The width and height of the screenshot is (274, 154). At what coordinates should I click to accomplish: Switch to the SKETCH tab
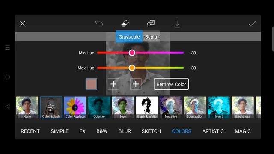[151, 131]
